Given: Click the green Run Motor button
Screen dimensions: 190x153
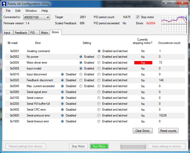Looking at the screenshot, I should coord(99,146).
